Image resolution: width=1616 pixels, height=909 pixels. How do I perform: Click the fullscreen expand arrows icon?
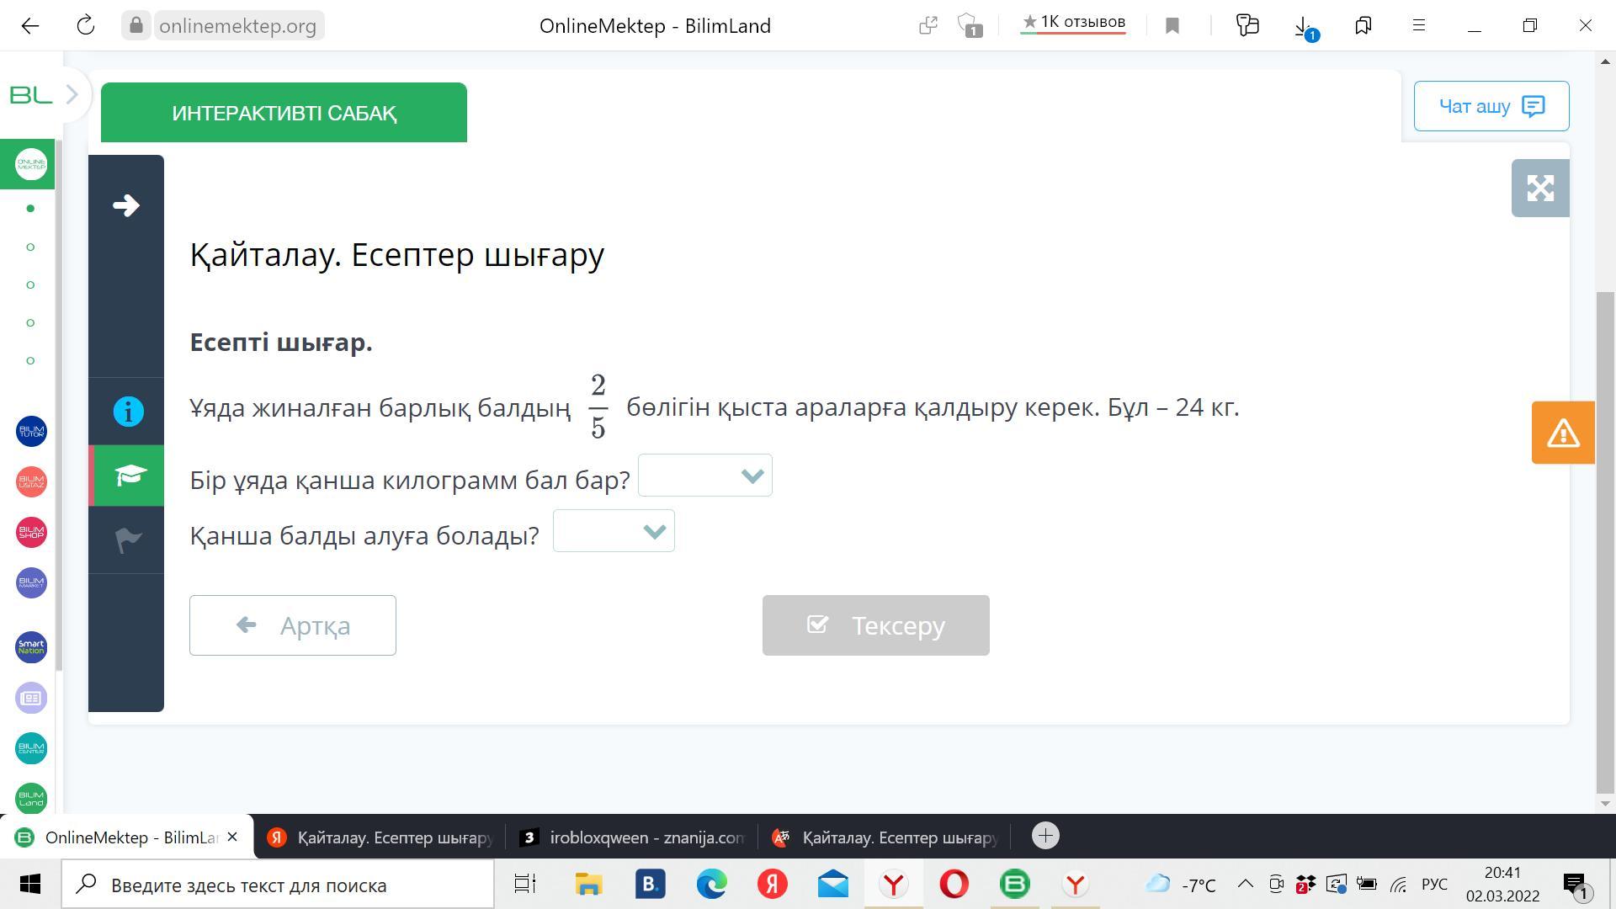point(1539,188)
